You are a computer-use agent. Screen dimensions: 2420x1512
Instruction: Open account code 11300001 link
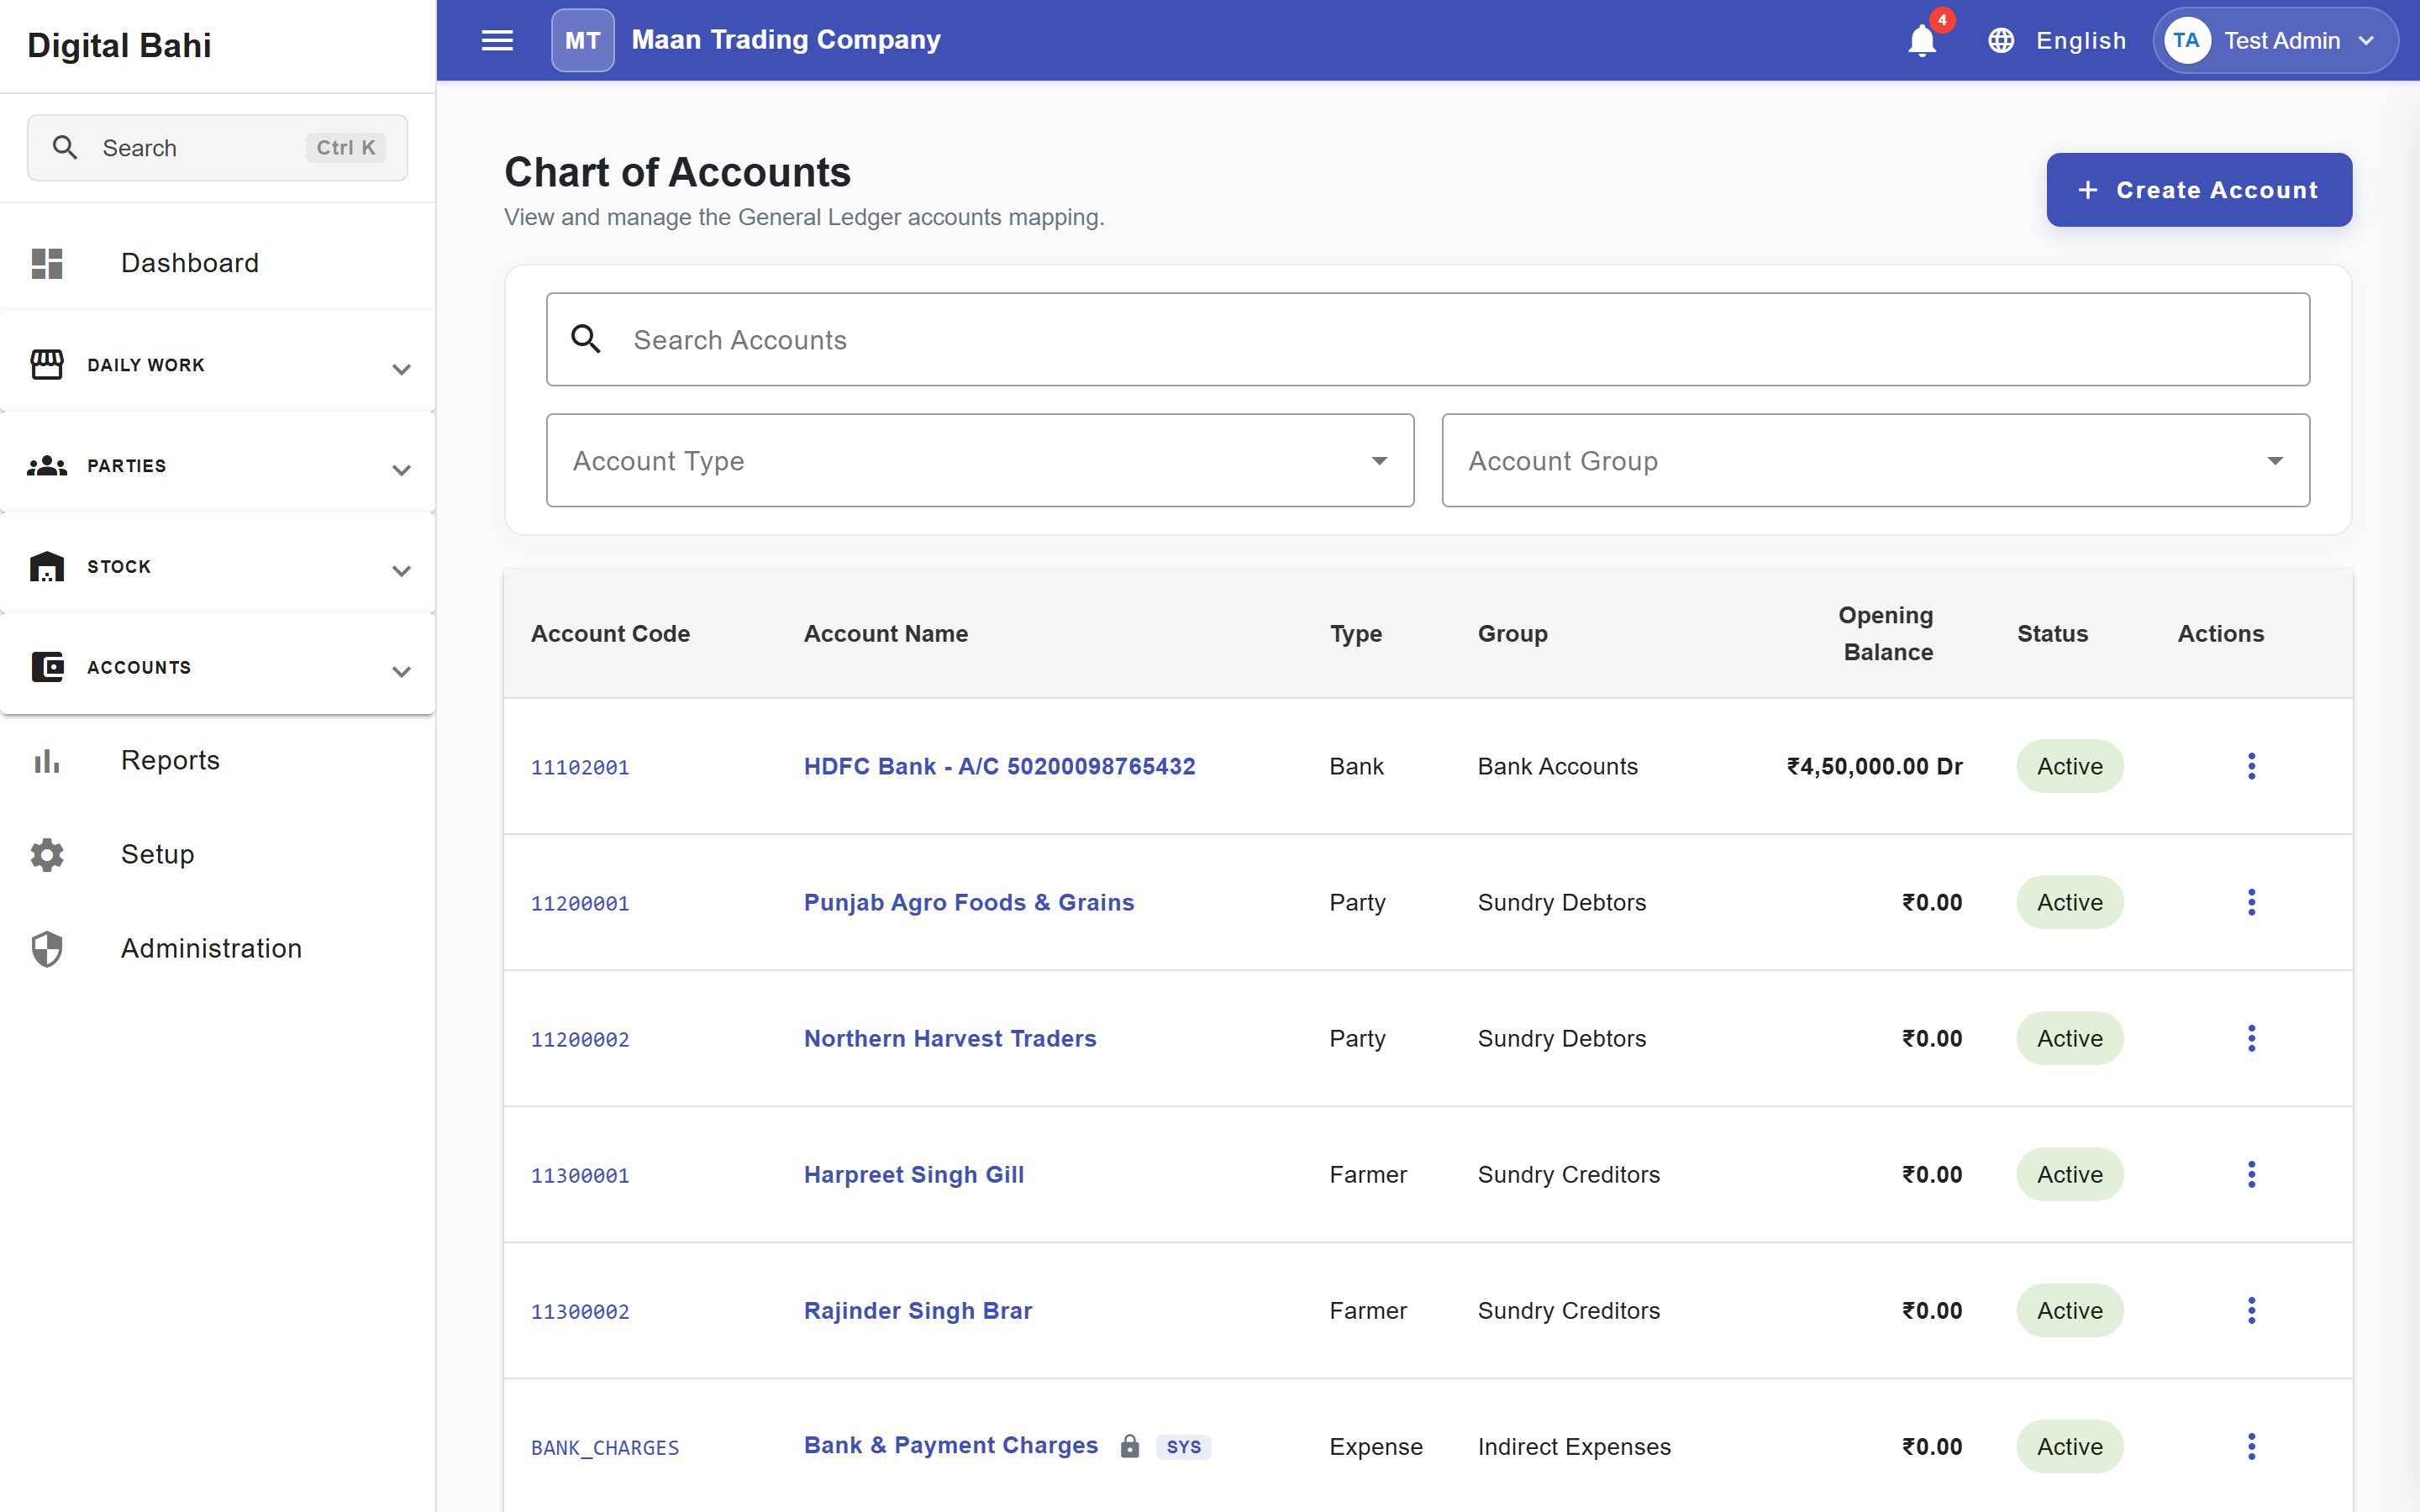pos(580,1175)
